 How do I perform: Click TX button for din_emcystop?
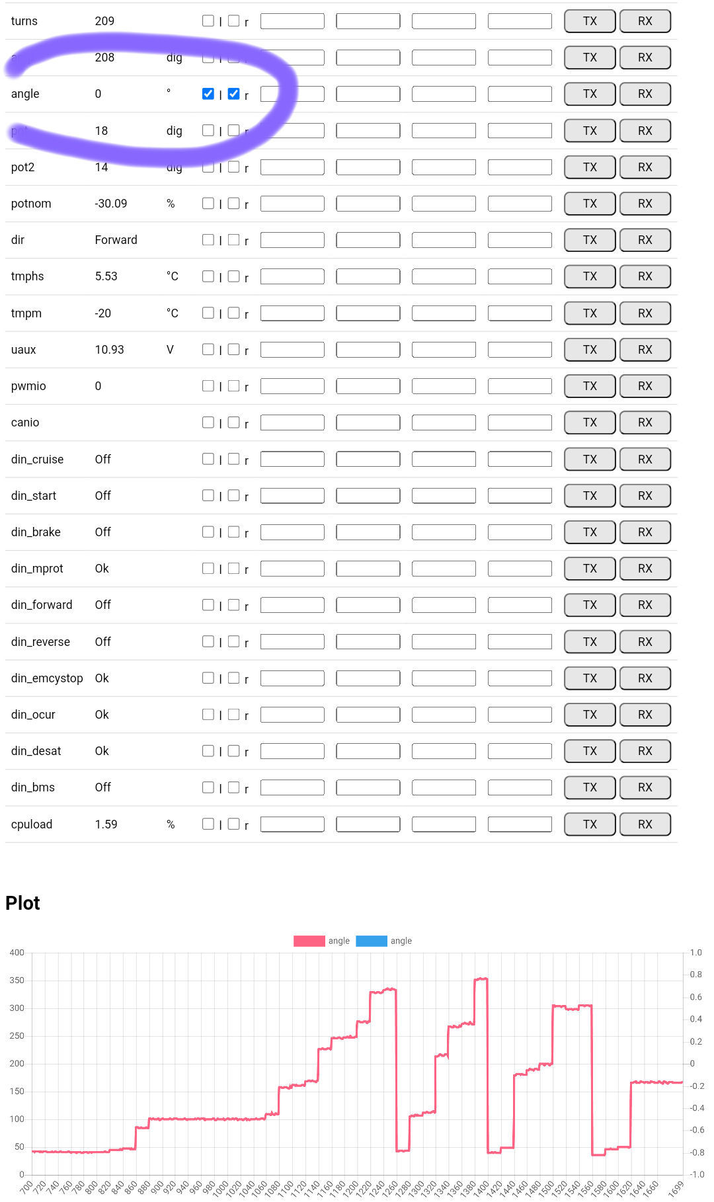click(590, 678)
